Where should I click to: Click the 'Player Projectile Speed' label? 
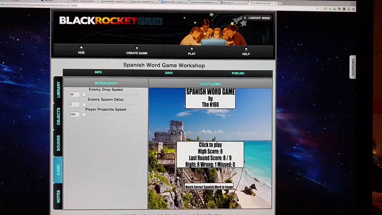106,109
